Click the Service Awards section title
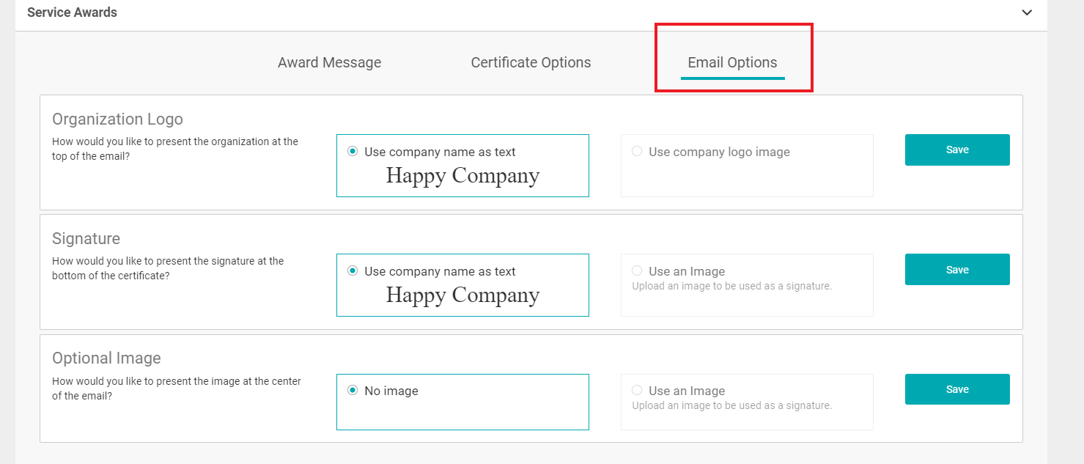1084x464 pixels. (72, 12)
